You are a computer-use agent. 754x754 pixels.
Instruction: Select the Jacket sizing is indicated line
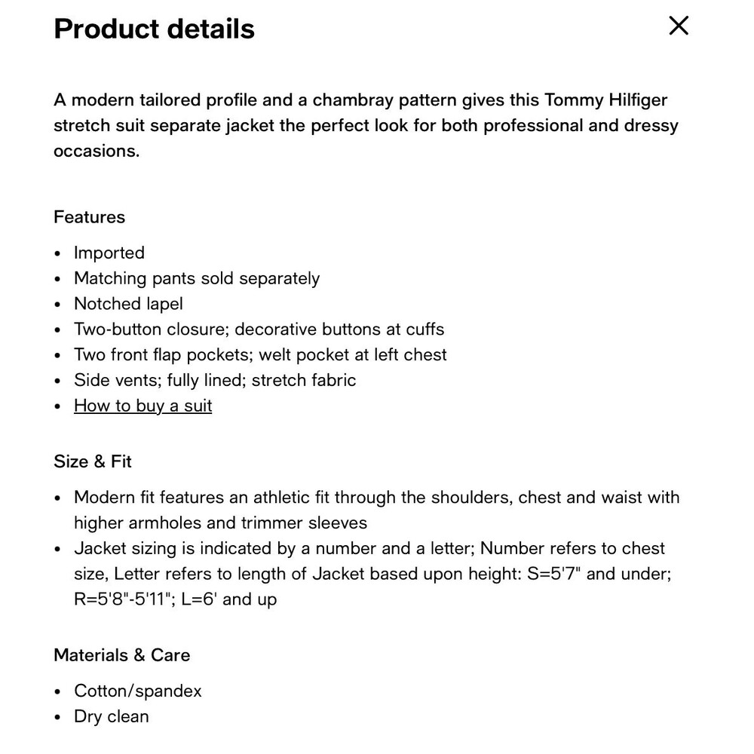click(x=369, y=548)
